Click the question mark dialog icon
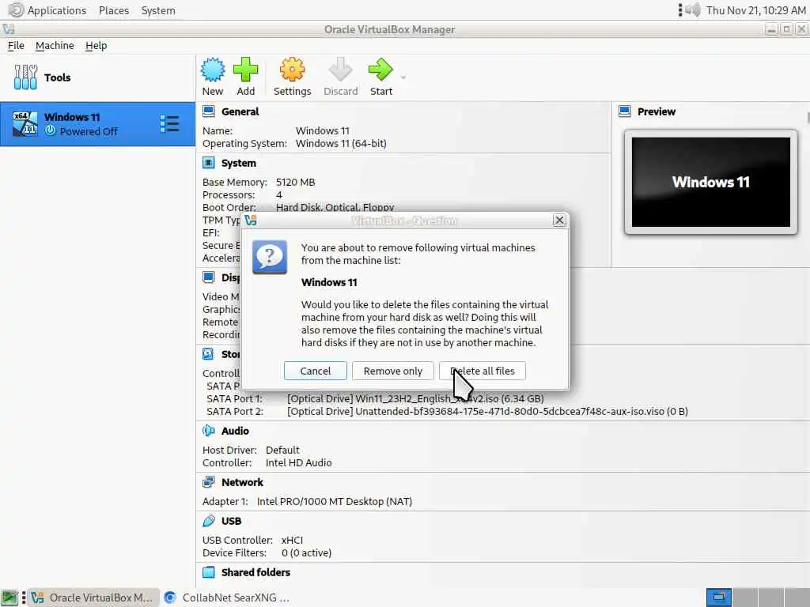Viewport: 810px width, 607px height. click(x=270, y=257)
